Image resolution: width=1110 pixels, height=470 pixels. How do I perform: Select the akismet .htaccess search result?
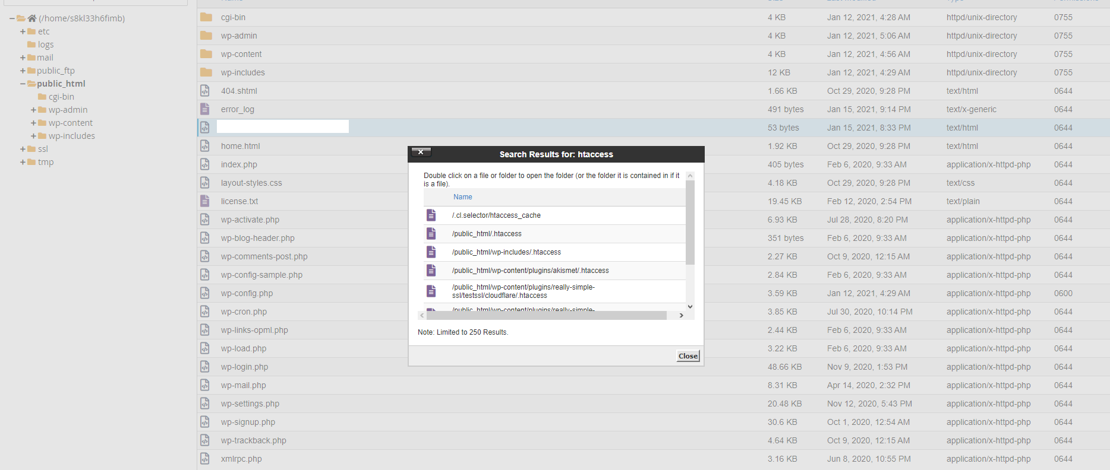pyautogui.click(x=554, y=271)
